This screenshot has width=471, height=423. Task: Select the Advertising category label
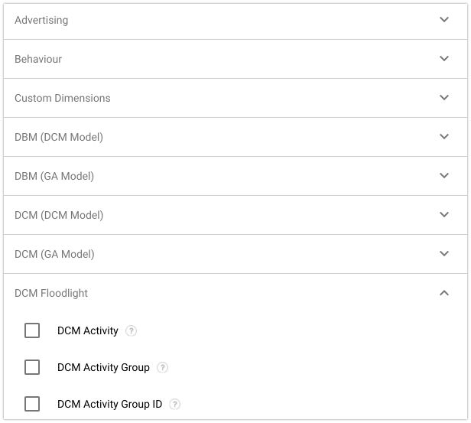point(41,20)
